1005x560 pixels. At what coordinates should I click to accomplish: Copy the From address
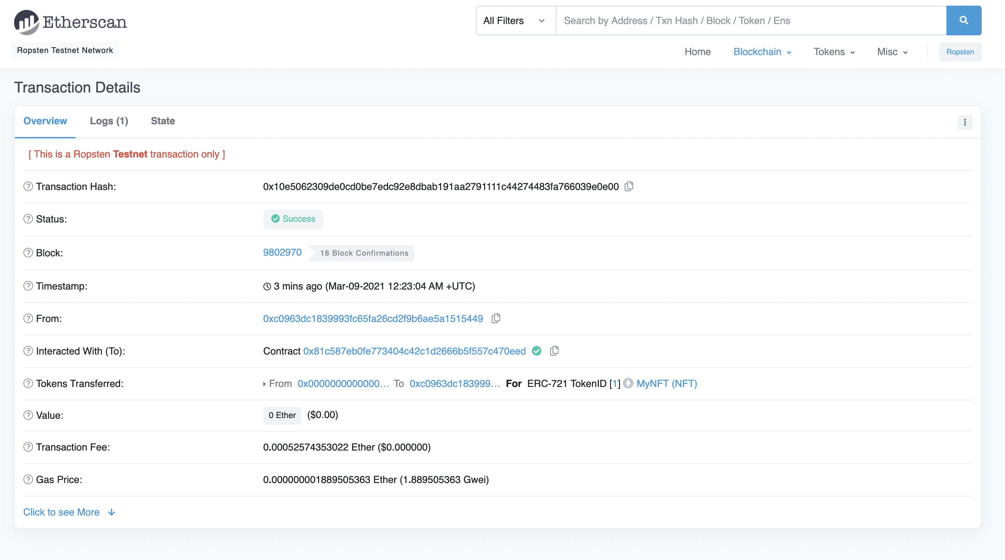(x=496, y=318)
